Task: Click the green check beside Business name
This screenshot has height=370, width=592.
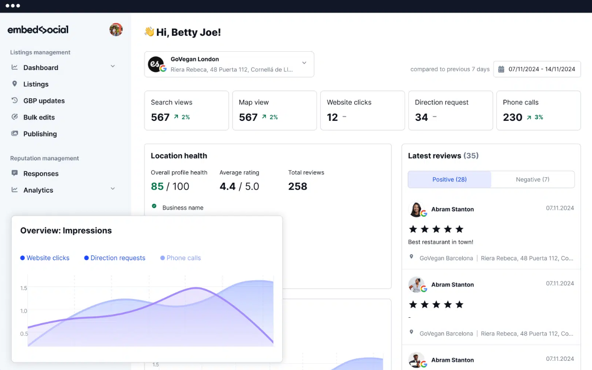Action: click(x=154, y=207)
